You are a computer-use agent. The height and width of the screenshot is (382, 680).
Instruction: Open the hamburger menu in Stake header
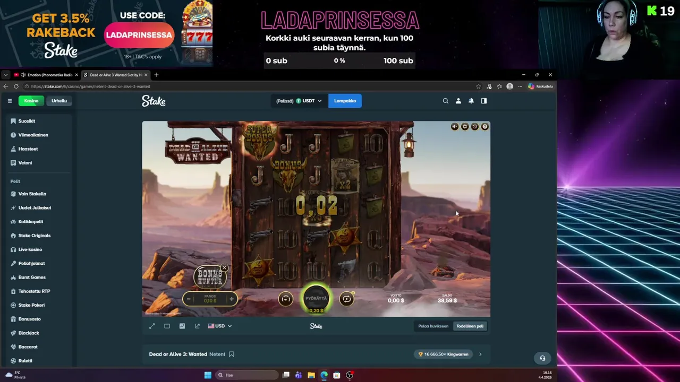[10, 101]
